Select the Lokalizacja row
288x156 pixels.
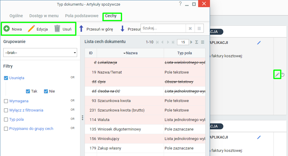(145, 63)
